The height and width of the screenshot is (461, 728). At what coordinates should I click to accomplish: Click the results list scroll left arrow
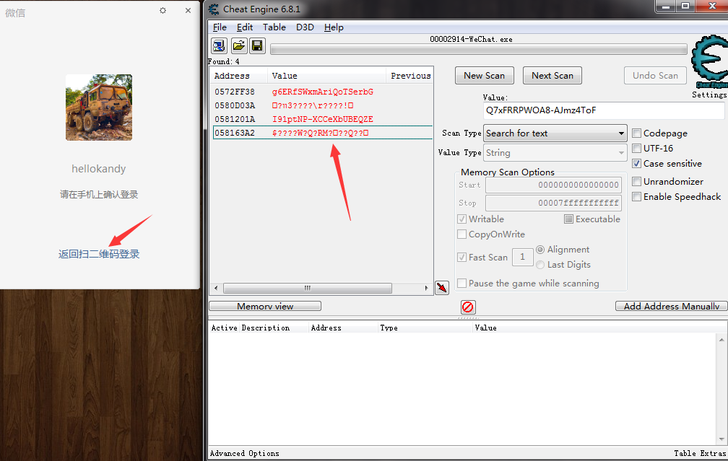coord(216,288)
